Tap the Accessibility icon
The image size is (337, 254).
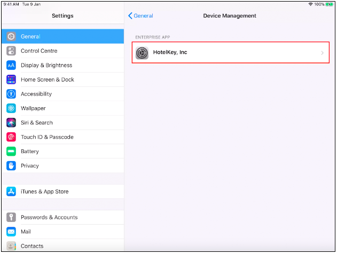click(11, 94)
